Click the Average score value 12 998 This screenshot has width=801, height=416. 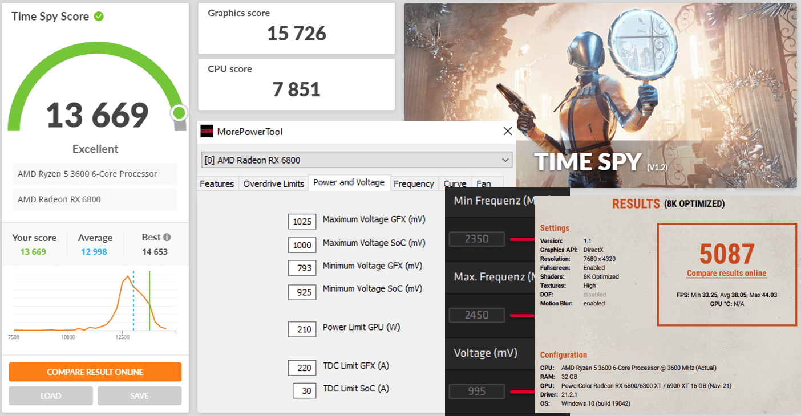[x=94, y=252]
